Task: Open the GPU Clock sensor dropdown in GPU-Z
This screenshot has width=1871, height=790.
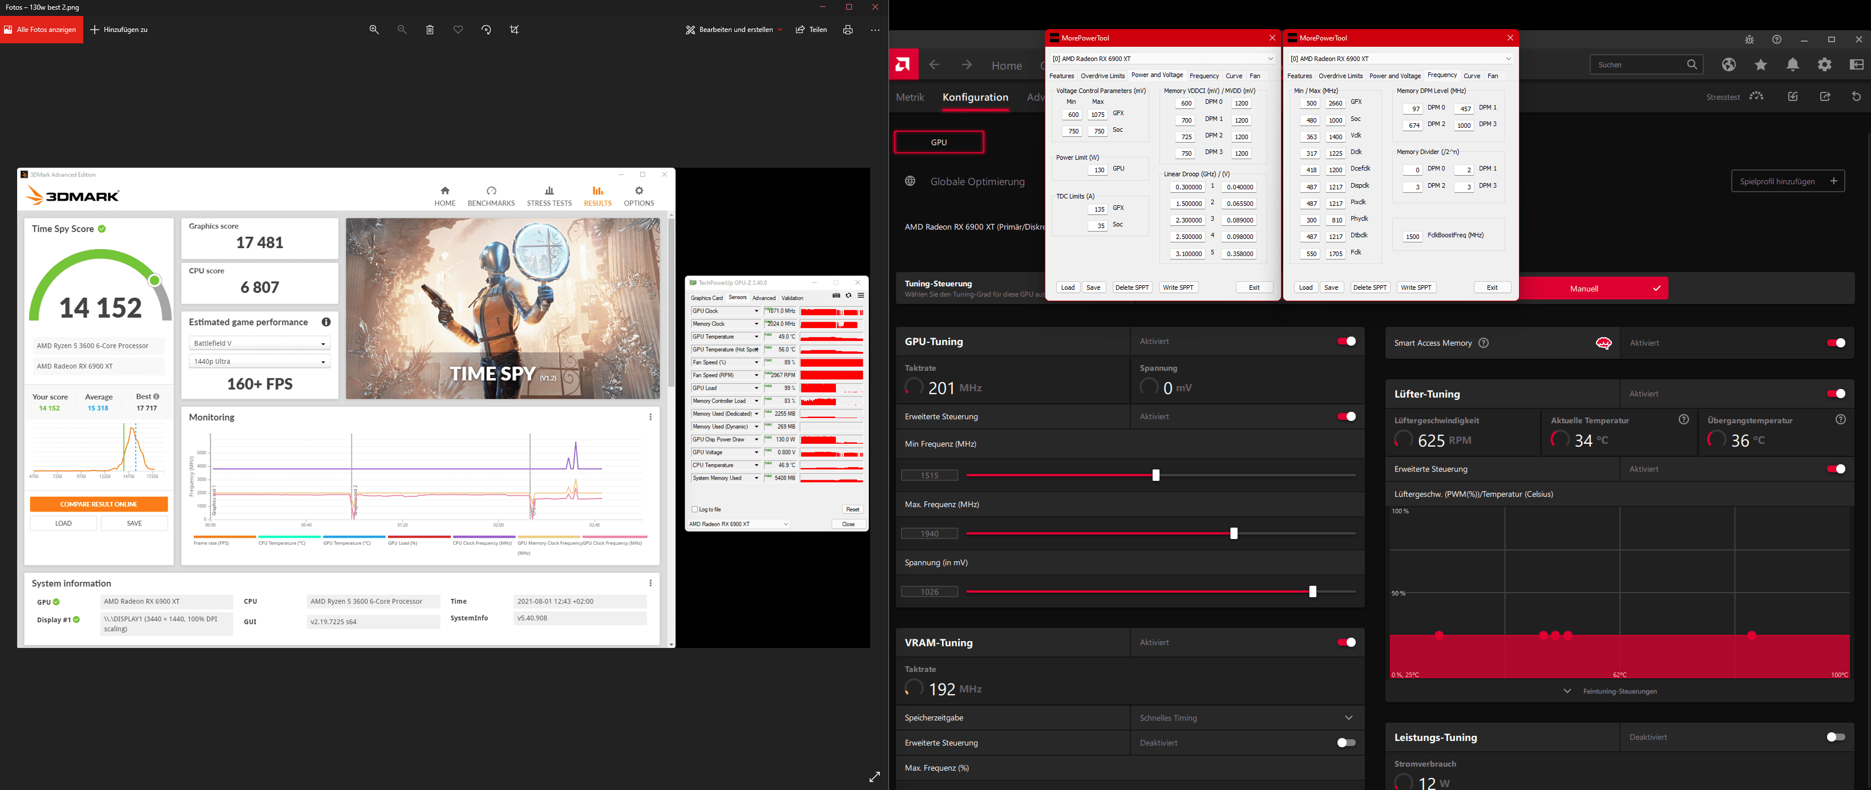Action: 756,311
